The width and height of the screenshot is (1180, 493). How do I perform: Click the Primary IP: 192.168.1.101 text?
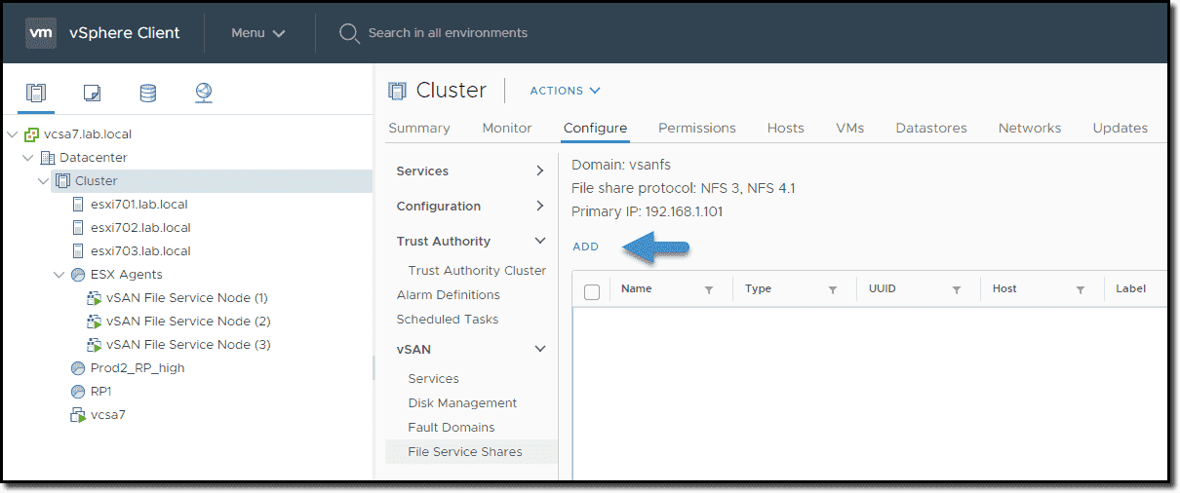[647, 211]
